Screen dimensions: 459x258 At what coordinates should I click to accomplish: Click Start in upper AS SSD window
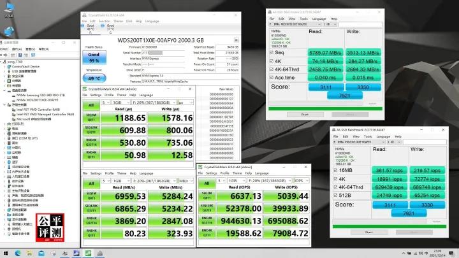305,115
